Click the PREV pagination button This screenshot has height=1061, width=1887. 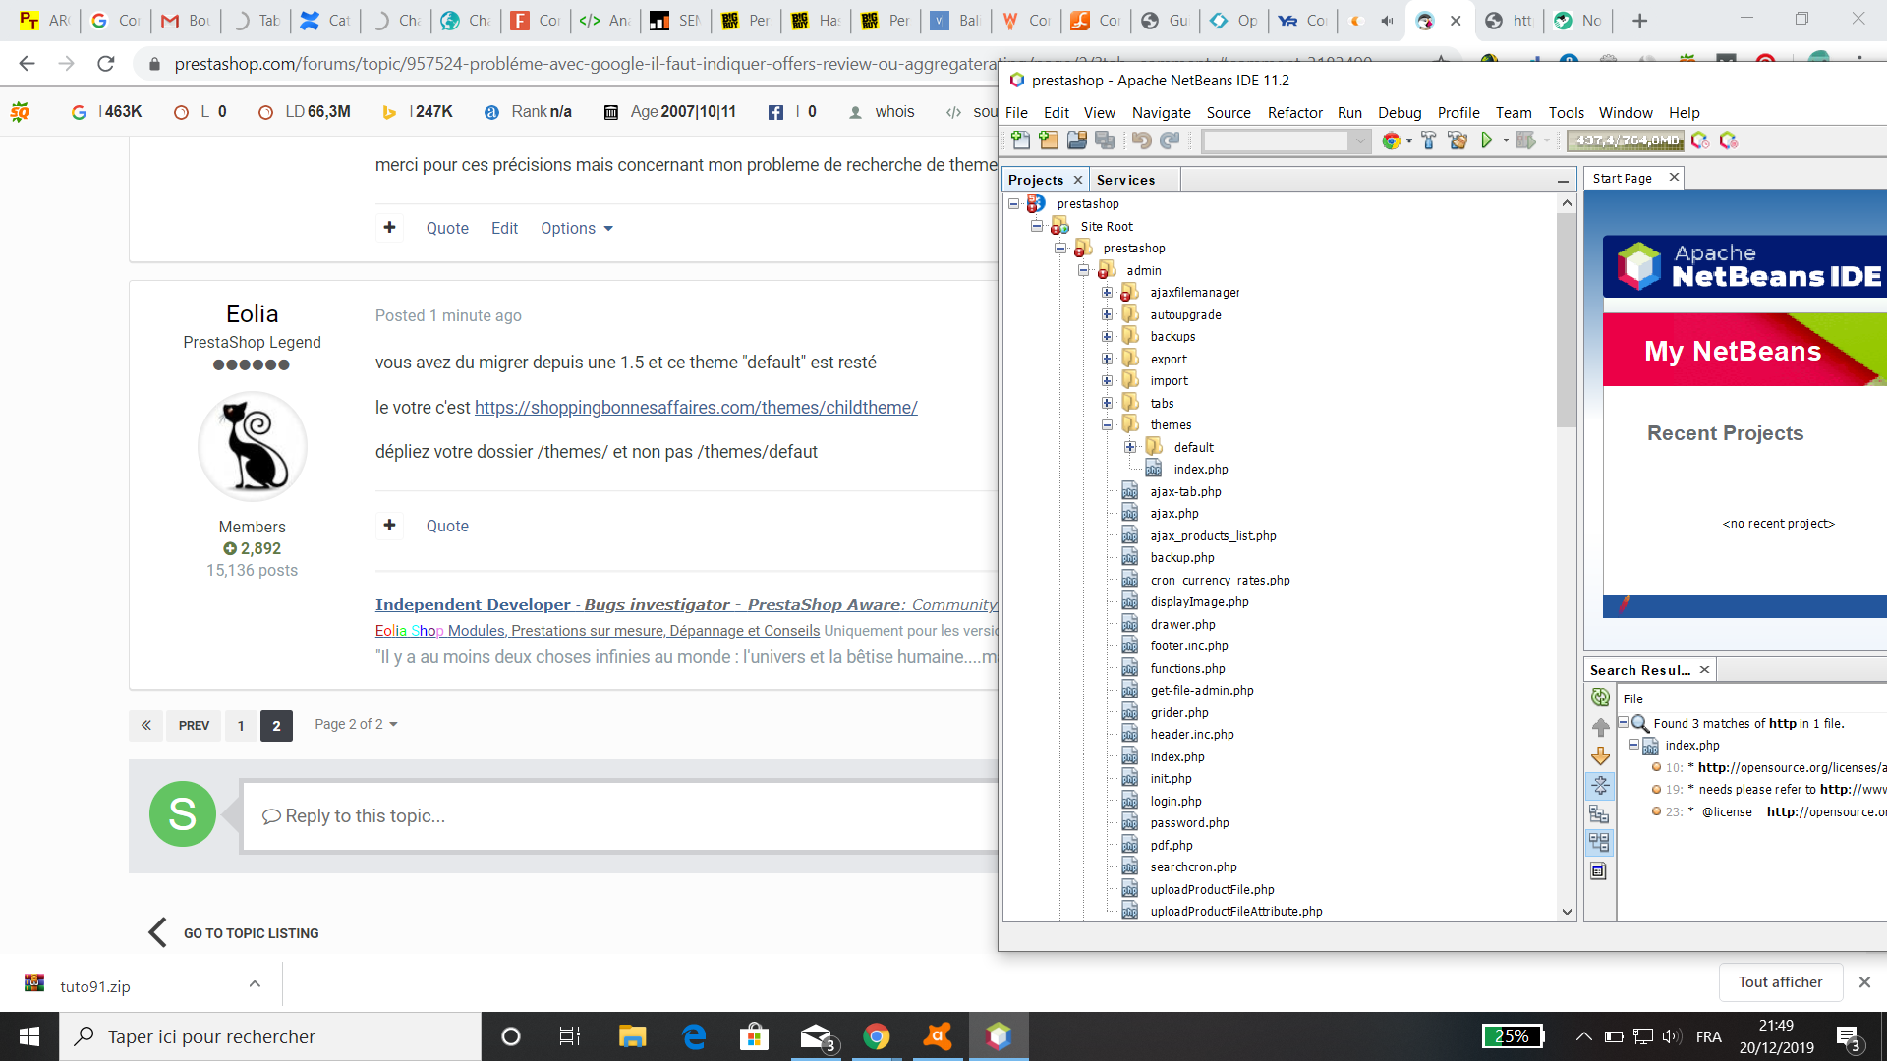pos(194,726)
